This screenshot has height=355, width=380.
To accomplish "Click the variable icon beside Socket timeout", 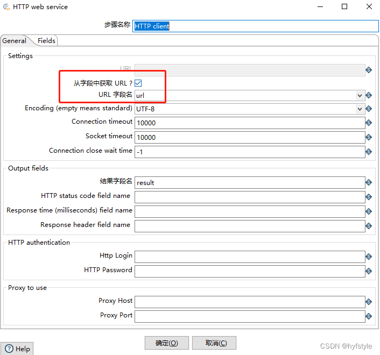I will click(x=369, y=137).
